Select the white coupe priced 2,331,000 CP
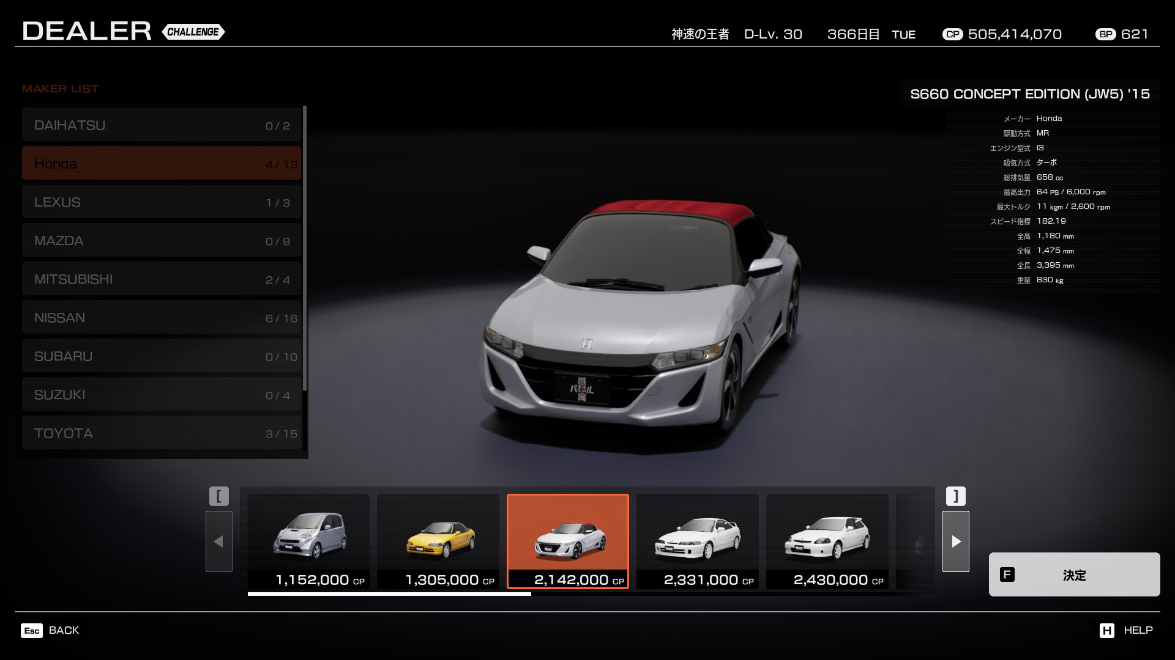 pos(698,541)
